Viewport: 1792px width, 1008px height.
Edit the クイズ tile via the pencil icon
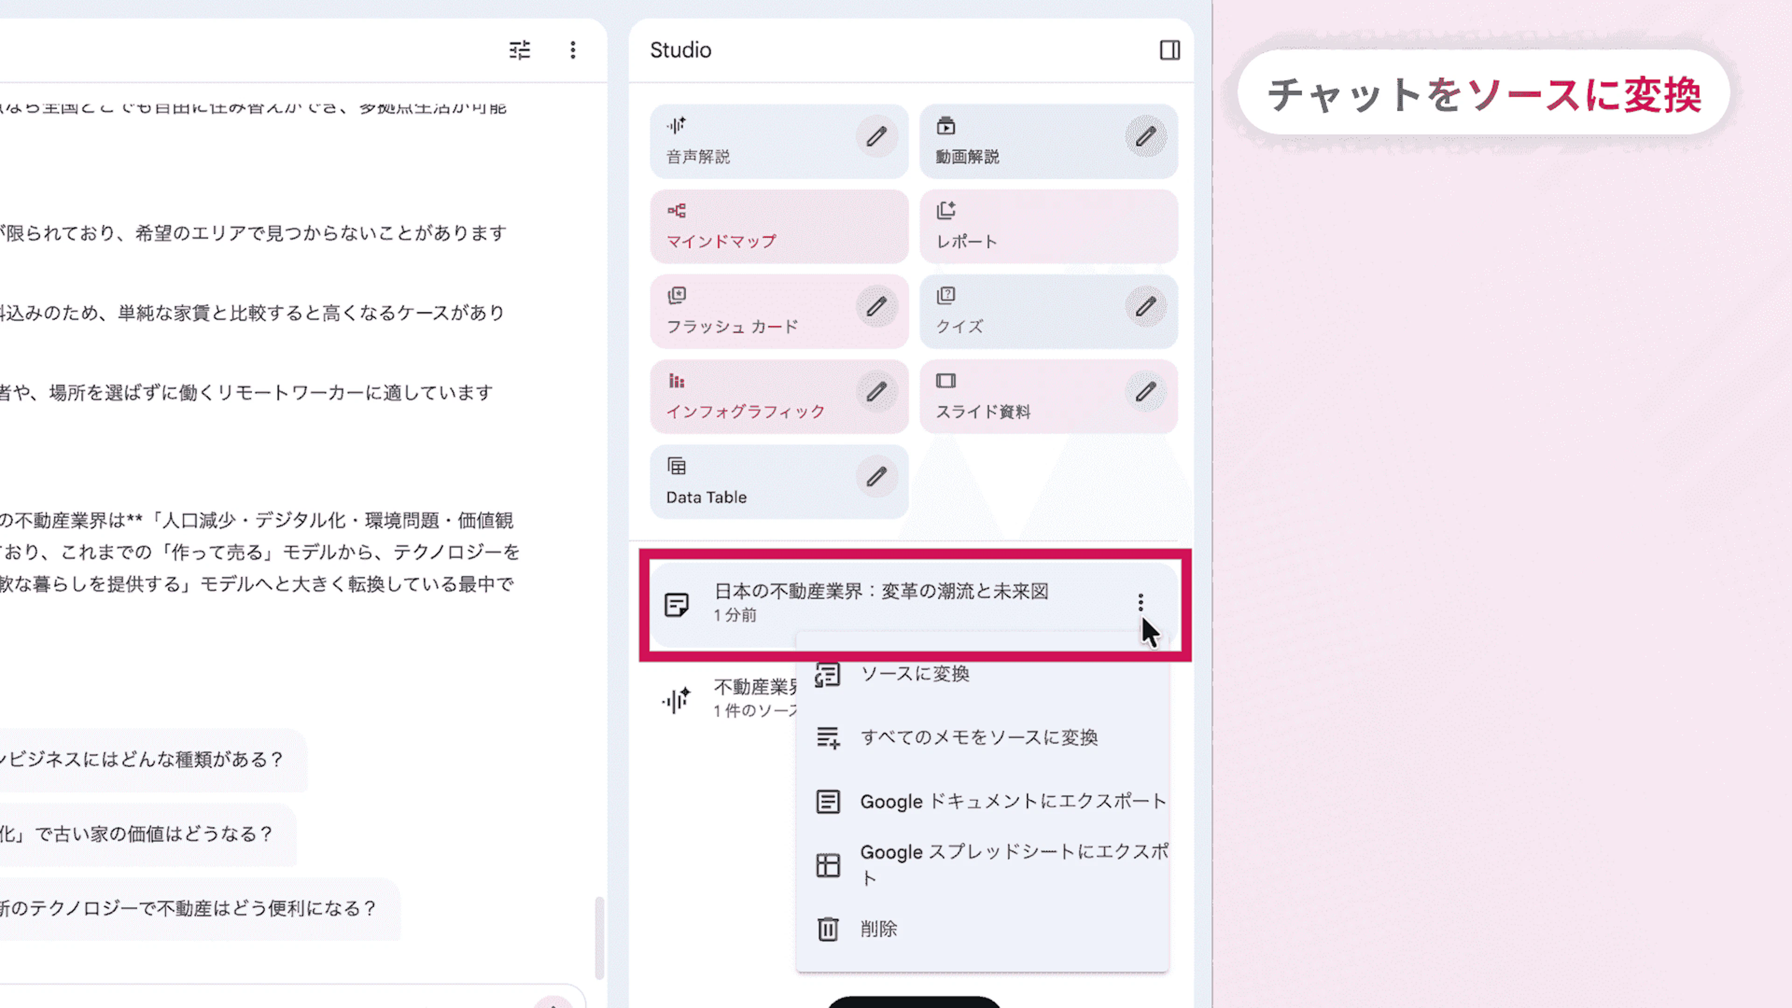point(1145,307)
